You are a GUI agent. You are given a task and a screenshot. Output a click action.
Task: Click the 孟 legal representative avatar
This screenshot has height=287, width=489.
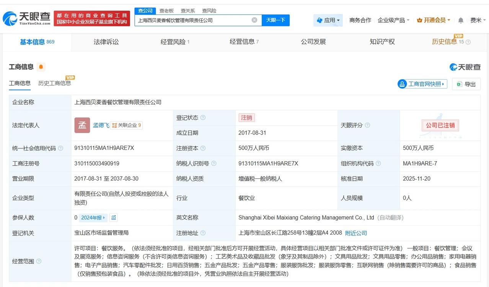[82, 125]
